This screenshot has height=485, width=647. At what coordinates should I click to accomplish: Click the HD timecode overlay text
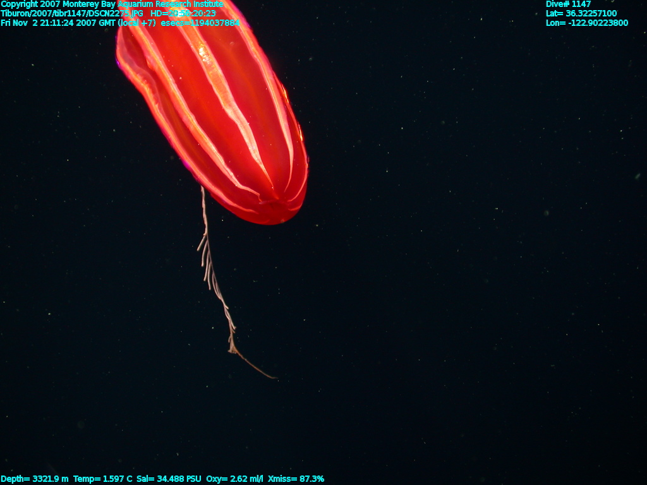pyautogui.click(x=183, y=13)
